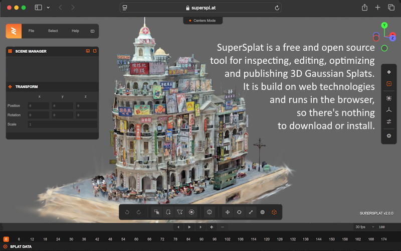Select the Move translate tool

pos(228,212)
